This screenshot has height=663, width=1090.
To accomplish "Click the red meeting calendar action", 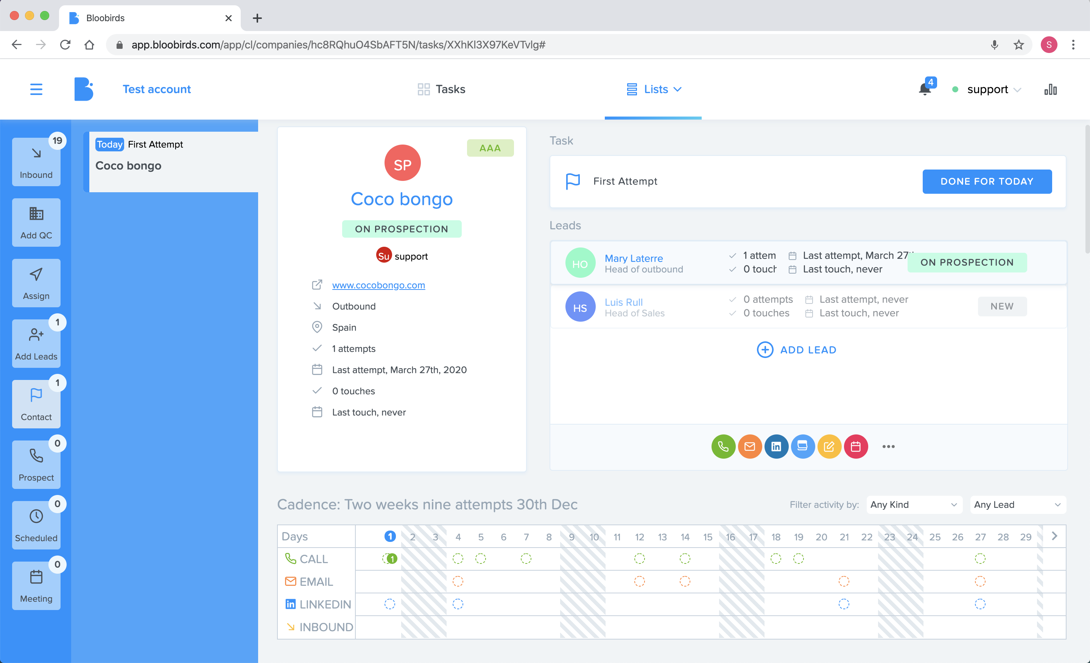I will (x=856, y=446).
